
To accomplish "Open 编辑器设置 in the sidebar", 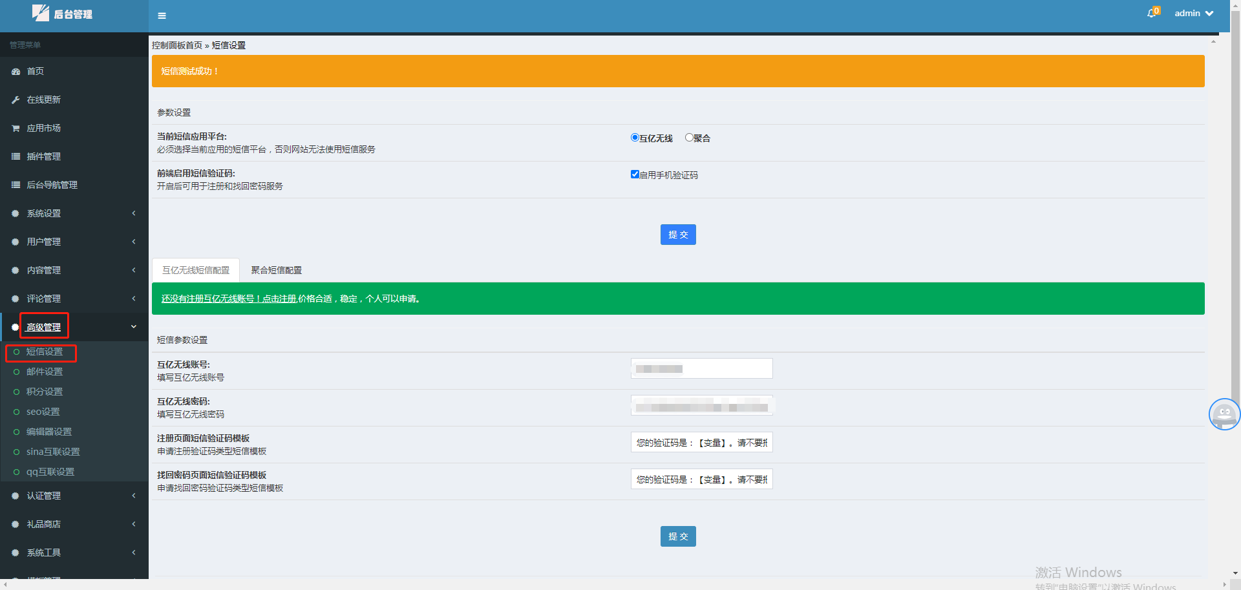I will 49,432.
